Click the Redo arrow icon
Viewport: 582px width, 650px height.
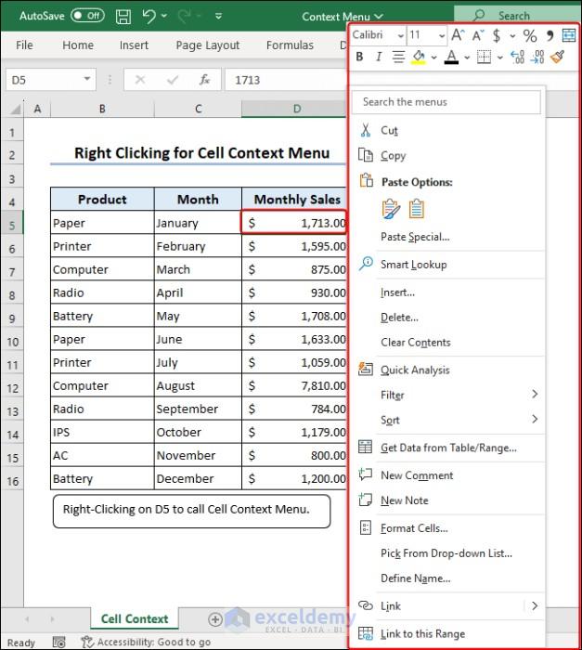[x=184, y=16]
